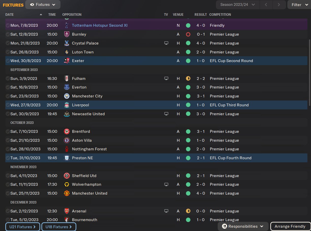The image size is (311, 231).
Task: Click the Arsenal club badge icon
Action: click(67, 211)
